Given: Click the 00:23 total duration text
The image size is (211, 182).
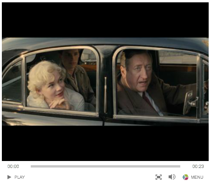Looking at the screenshot, I should click(x=198, y=167).
